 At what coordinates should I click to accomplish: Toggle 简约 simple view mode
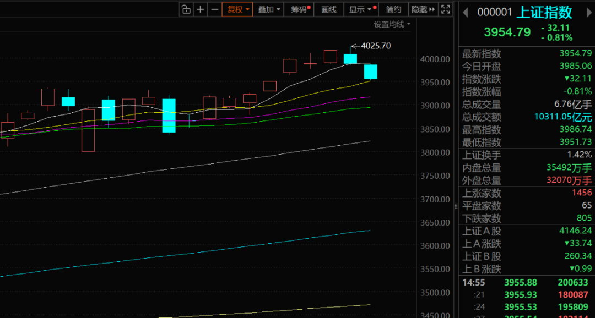click(393, 9)
